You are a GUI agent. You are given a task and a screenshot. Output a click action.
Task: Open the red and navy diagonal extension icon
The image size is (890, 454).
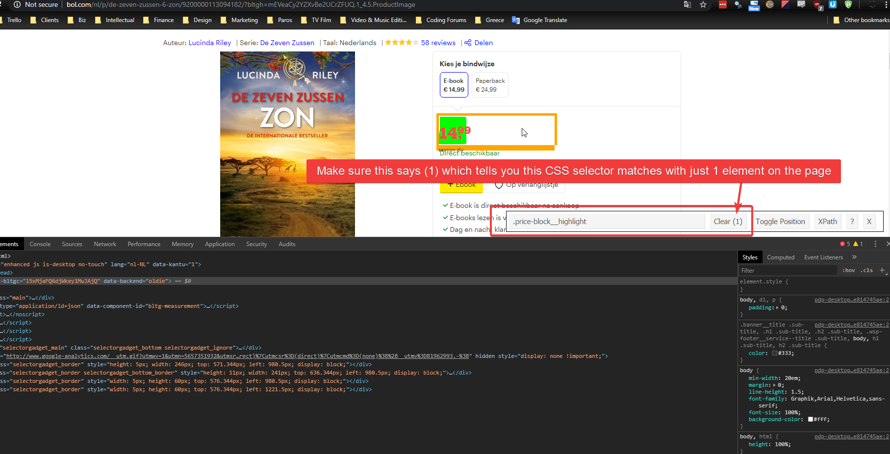(x=786, y=4)
